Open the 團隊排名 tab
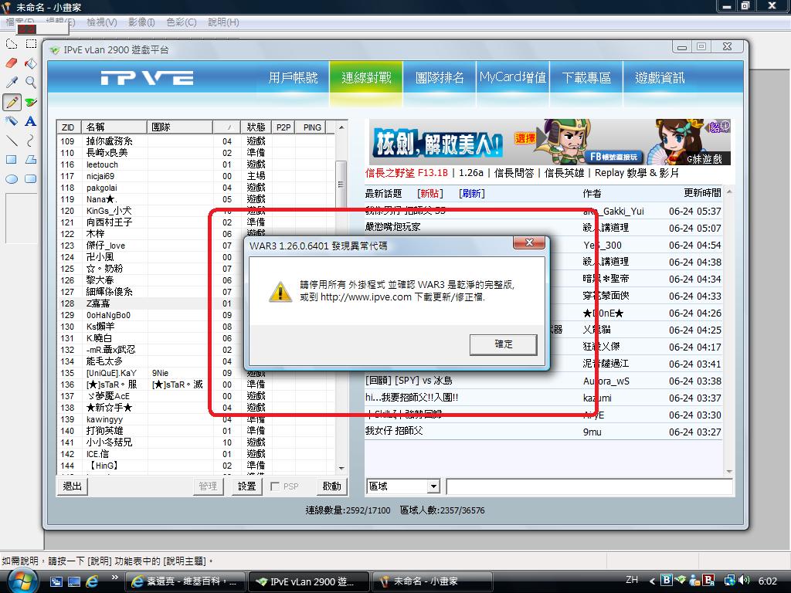The width and height of the screenshot is (791, 593). point(440,78)
